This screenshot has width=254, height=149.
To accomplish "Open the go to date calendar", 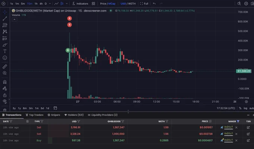I will pyautogui.click(x=55, y=108).
